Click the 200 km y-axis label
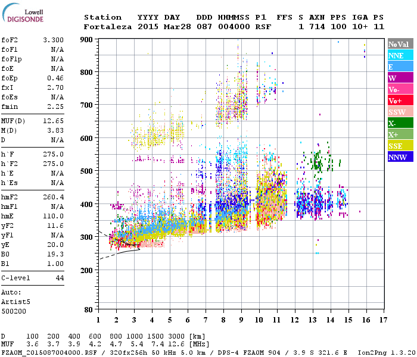This screenshot has height=357, width=417. [x=86, y=270]
